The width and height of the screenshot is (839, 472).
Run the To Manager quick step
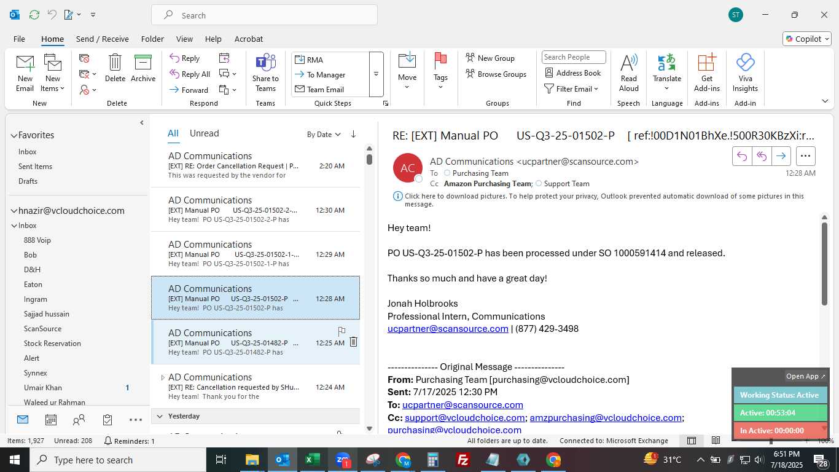click(x=330, y=74)
